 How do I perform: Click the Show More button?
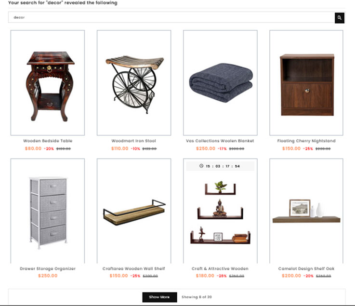point(159,297)
